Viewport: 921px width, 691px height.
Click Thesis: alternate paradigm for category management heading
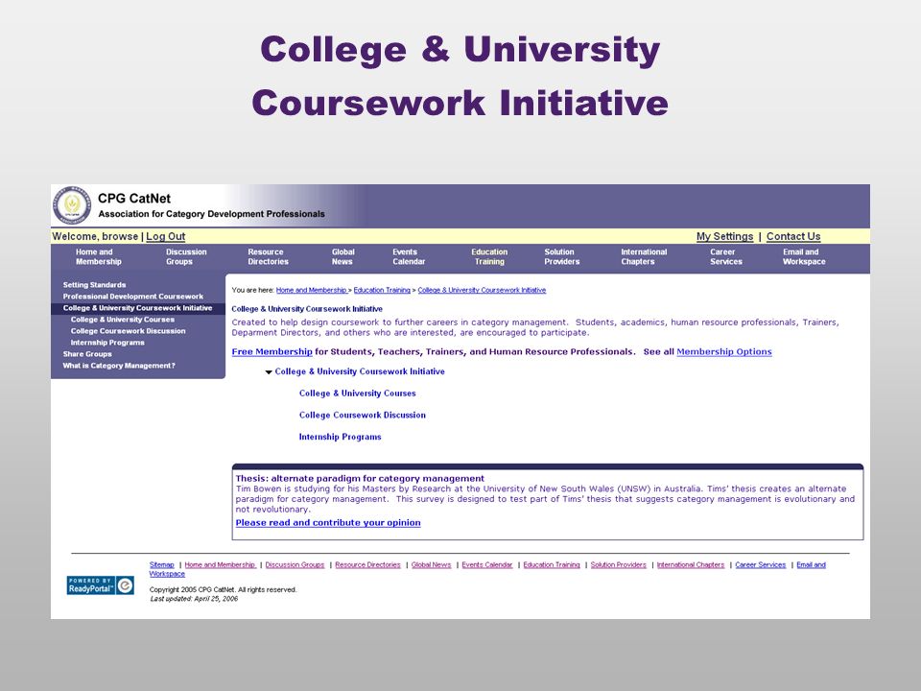(360, 479)
